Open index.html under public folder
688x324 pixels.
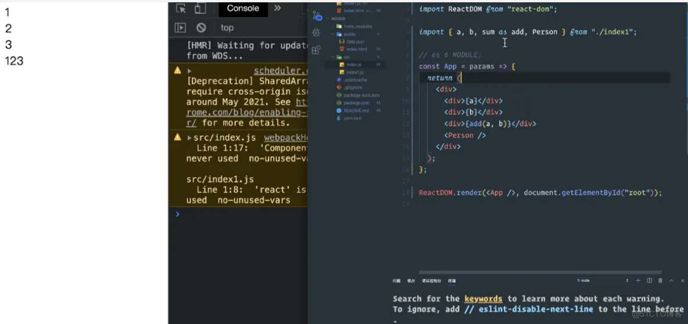pyautogui.click(x=356, y=49)
